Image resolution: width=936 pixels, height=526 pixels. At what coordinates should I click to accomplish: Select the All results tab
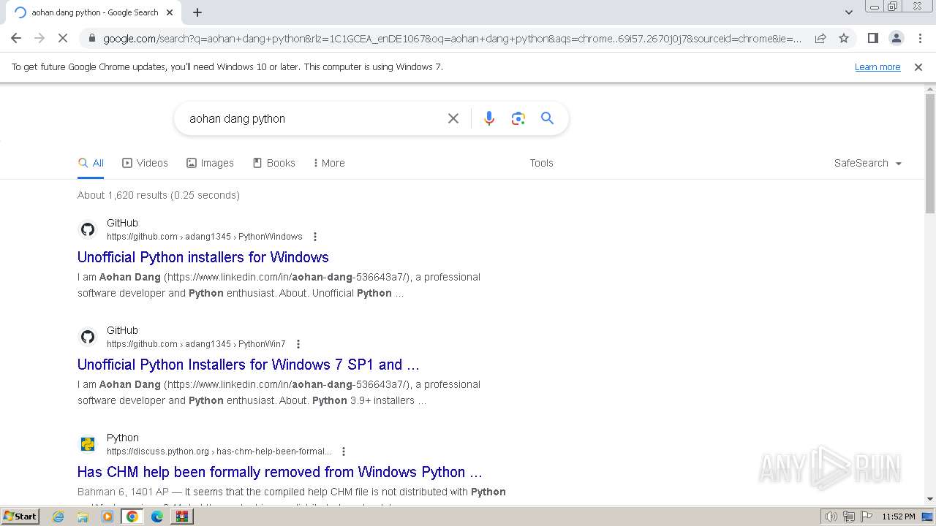pyautogui.click(x=91, y=163)
